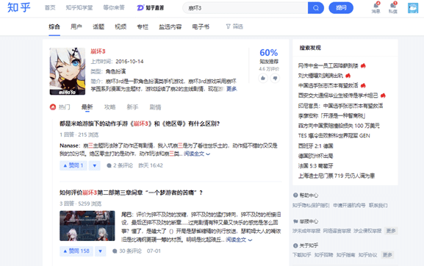Click the flame icon on first trending item
This screenshot has height=266, width=424.
click(x=363, y=65)
